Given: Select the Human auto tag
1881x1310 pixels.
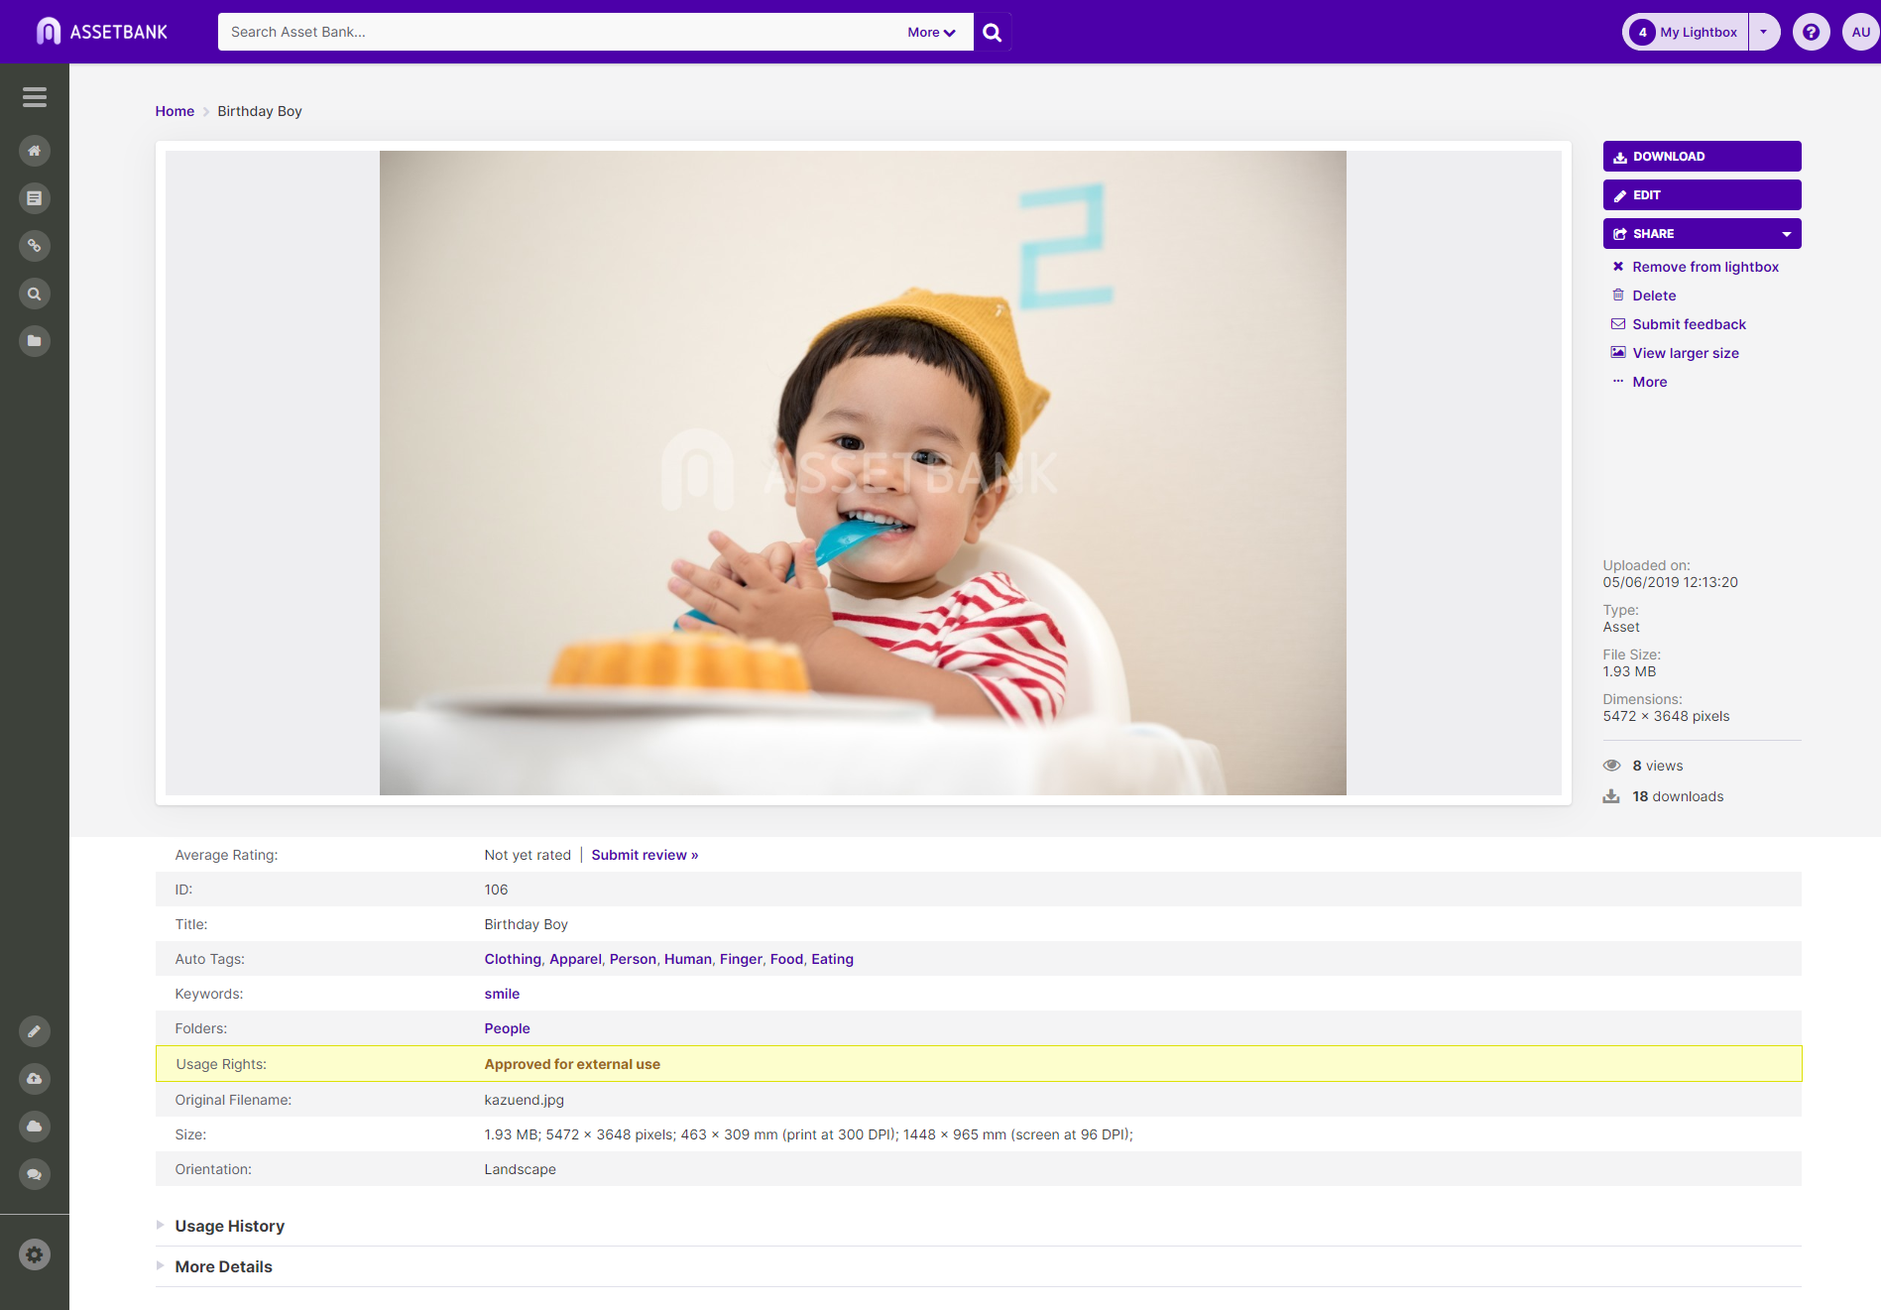Looking at the screenshot, I should [688, 959].
